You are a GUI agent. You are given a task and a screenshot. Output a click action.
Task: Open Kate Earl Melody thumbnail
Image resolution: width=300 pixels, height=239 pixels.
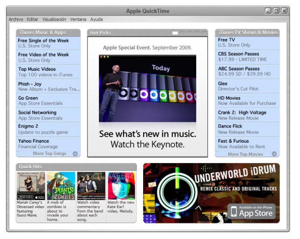pos(121,186)
